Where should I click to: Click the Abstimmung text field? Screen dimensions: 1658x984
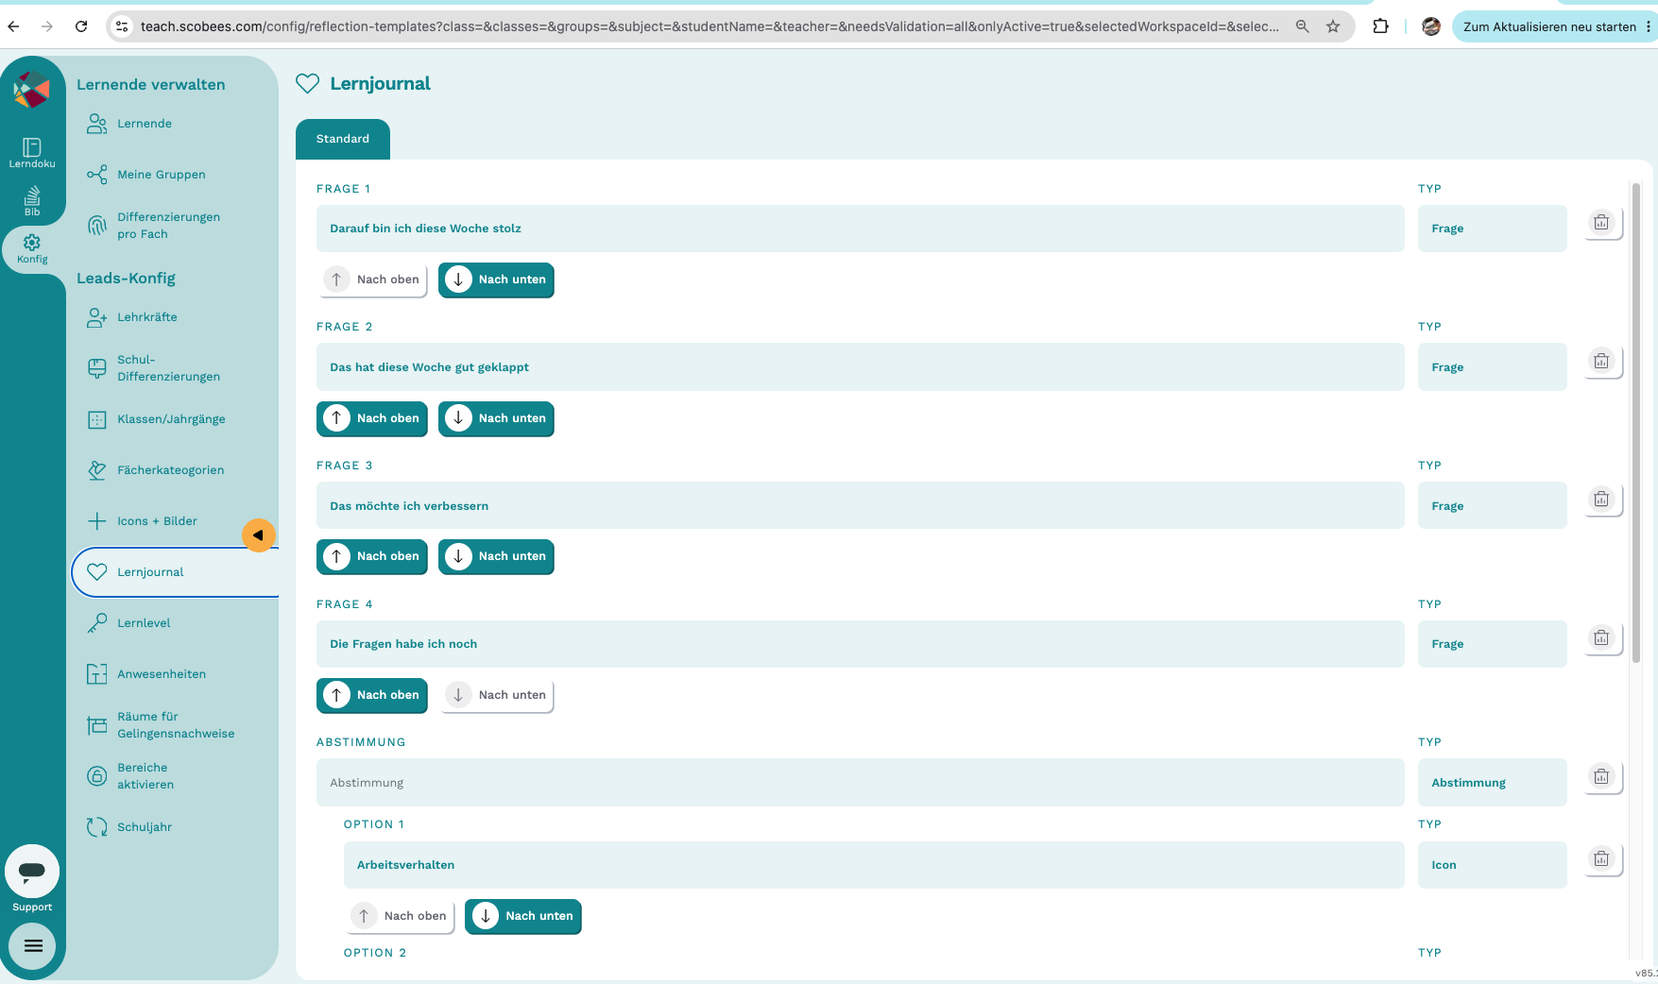coord(860,783)
